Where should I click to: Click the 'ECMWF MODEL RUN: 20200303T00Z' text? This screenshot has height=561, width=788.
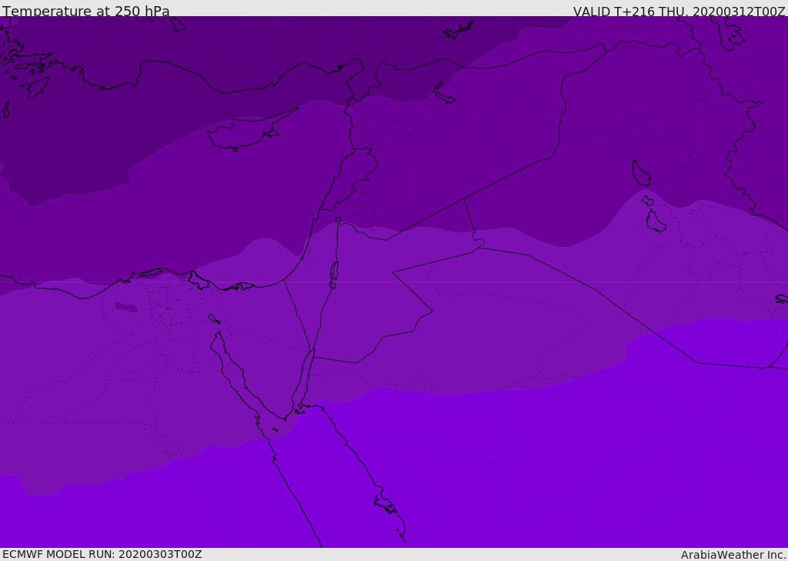(x=102, y=554)
